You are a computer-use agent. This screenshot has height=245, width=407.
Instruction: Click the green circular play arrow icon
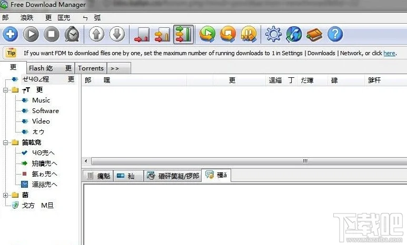(x=207, y=34)
